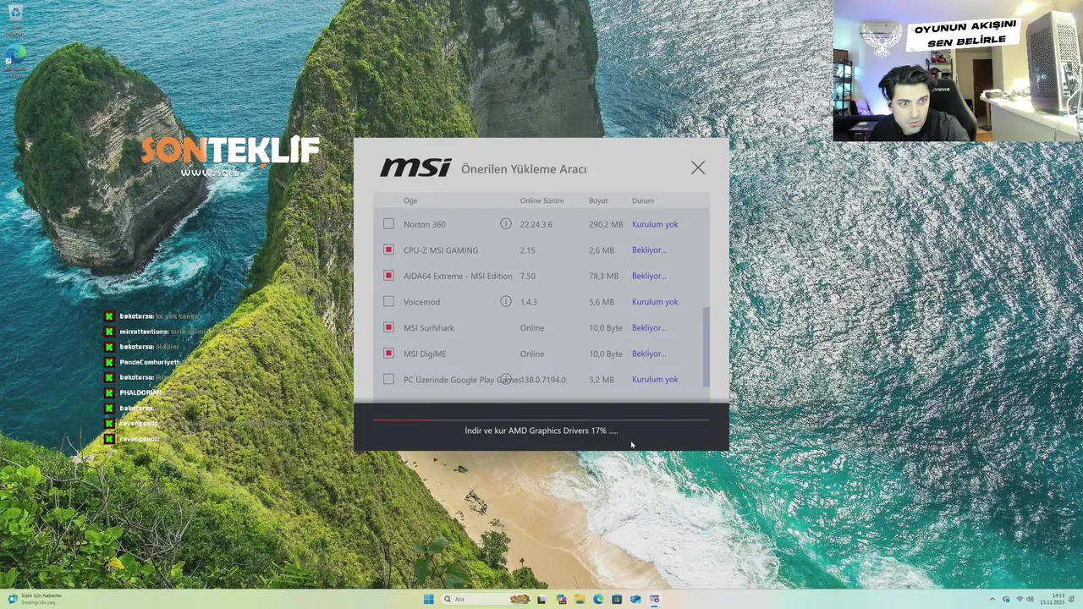This screenshot has width=1083, height=609.
Task: Select the AIDA64 Extreme - MSI Edition name
Action: 458,276
